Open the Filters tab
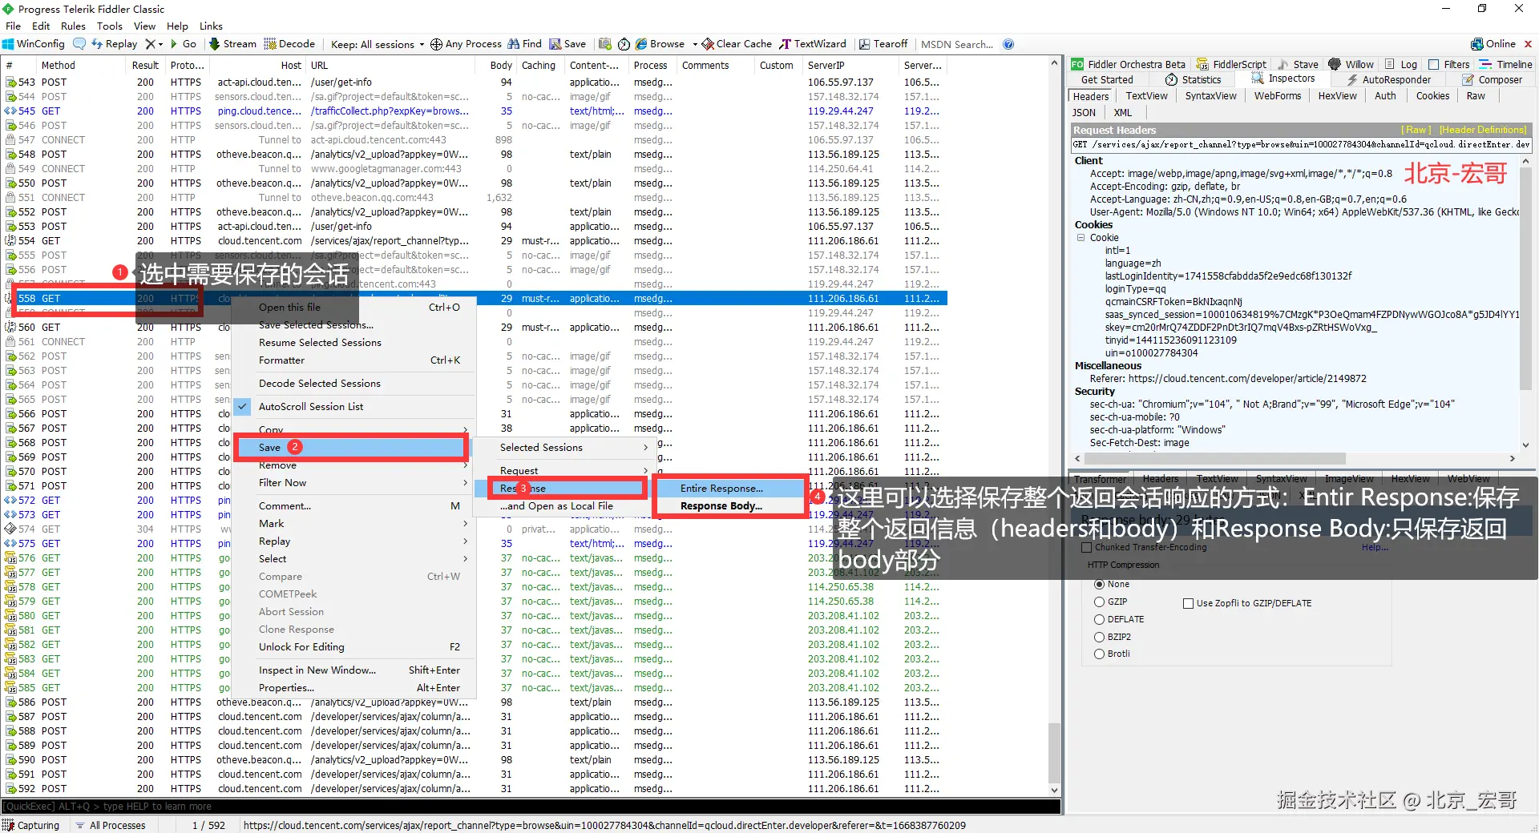 click(x=1449, y=64)
